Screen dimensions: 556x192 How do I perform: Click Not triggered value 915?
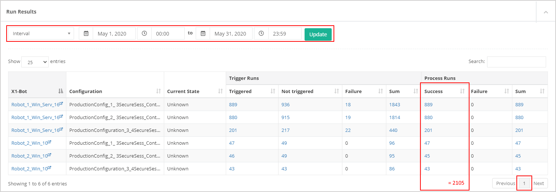pyautogui.click(x=286, y=117)
